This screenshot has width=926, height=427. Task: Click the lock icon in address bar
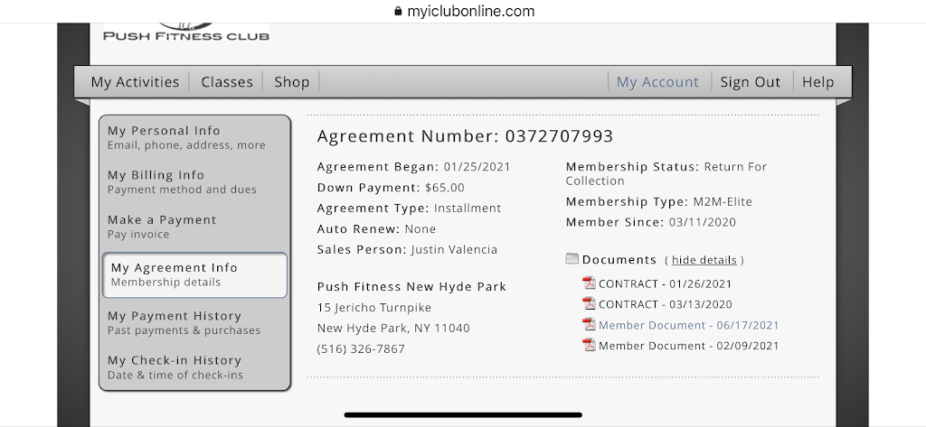[x=396, y=12]
